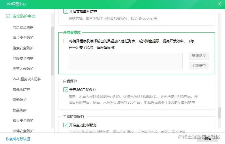Select Web服务攻击防护 in sidebar

click(27, 79)
